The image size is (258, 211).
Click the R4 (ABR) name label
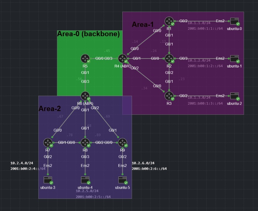pos(122,66)
